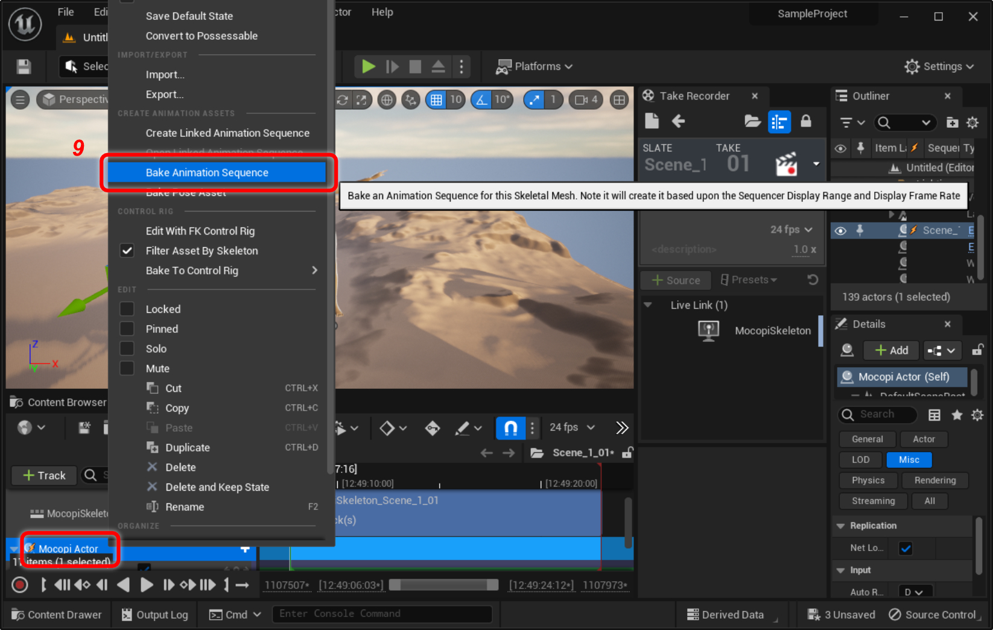Screen dimensions: 993x630
Task: Toggle the Sequencer snapping magnet icon
Action: 510,428
